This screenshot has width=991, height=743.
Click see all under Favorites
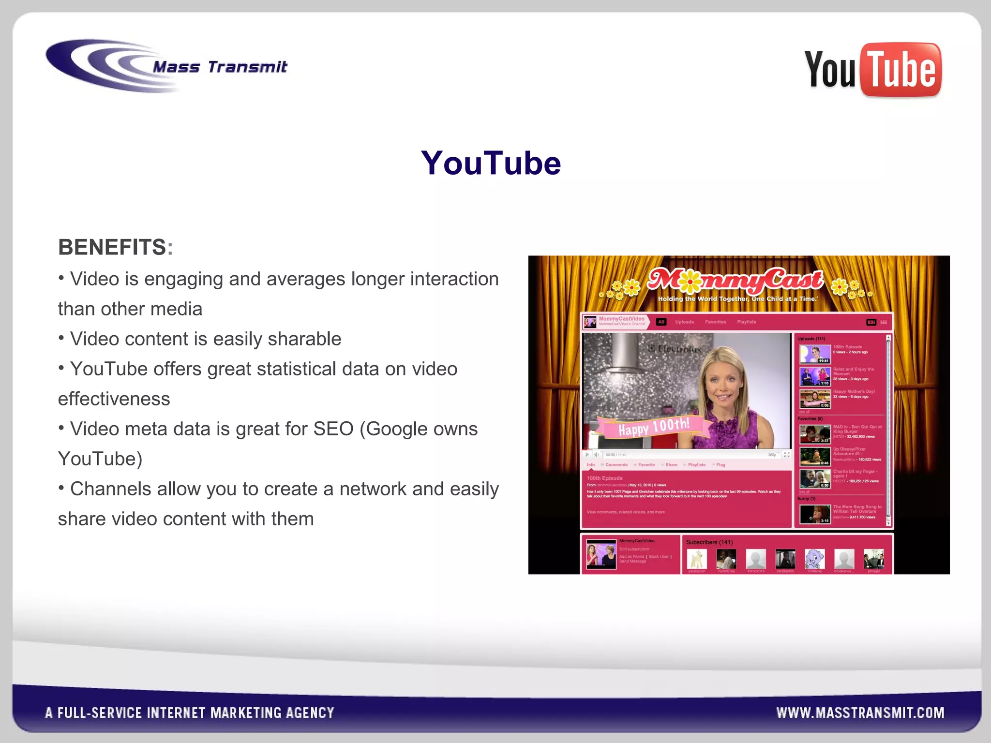[x=804, y=491]
